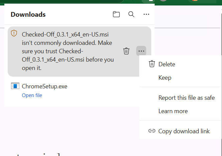Screen dimensions: 222x156
Task: Select Learn more menu entry
Action: [180, 111]
